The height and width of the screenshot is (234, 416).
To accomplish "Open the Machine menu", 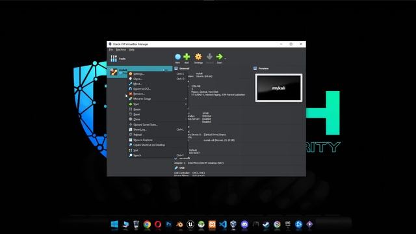I will tap(121, 49).
